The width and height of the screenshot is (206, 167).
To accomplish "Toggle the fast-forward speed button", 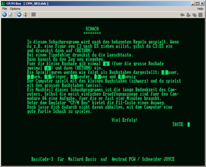I will [19, 15].
